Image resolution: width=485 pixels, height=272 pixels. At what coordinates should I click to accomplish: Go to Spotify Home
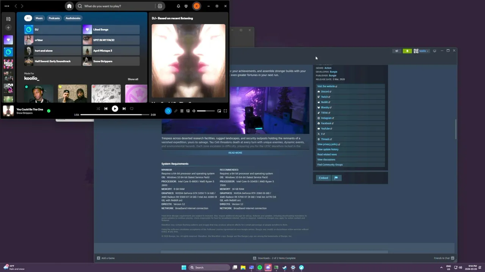pyautogui.click(x=69, y=6)
